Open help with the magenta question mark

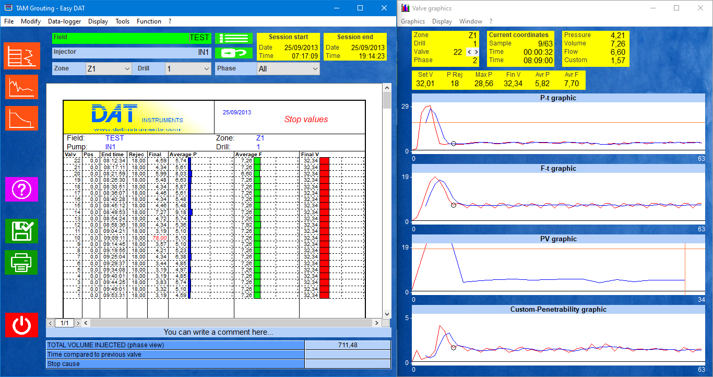coord(22,189)
